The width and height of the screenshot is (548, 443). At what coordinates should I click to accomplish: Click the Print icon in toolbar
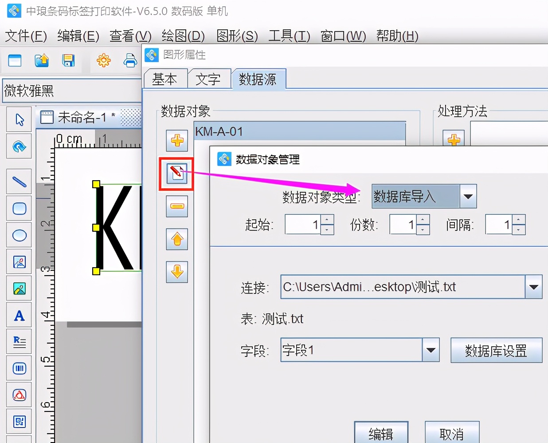(130, 60)
